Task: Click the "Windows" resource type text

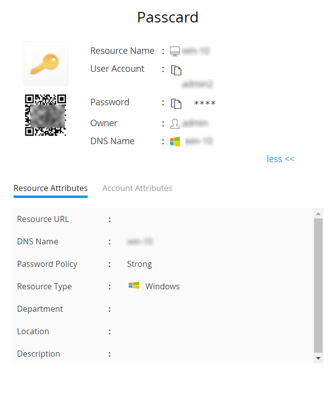Action: tap(163, 287)
